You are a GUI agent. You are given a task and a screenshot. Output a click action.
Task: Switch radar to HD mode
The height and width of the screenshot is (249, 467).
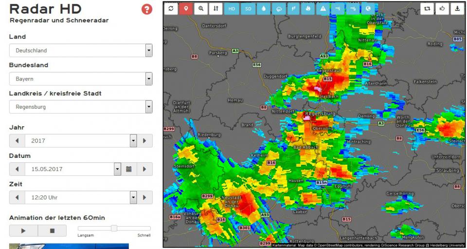click(x=232, y=9)
